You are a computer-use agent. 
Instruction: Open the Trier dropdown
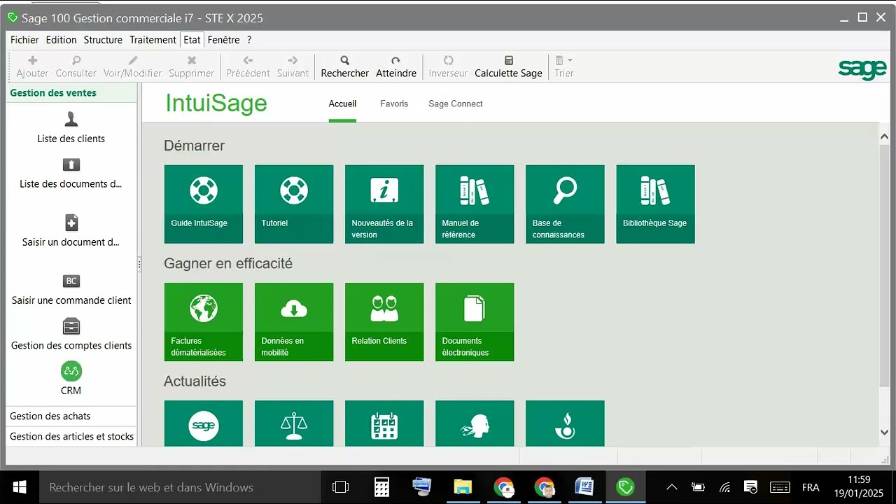pos(564,67)
